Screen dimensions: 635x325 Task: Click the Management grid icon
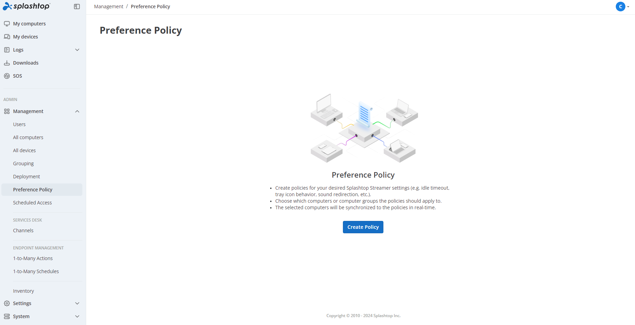(x=7, y=111)
